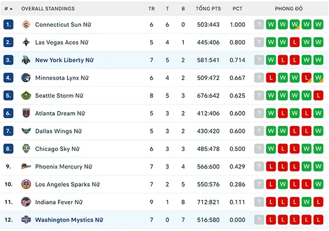Image resolution: width=329 pixels, height=231 pixels.
Task: Click the Phoenix Mercury team logo
Action: coord(26,166)
